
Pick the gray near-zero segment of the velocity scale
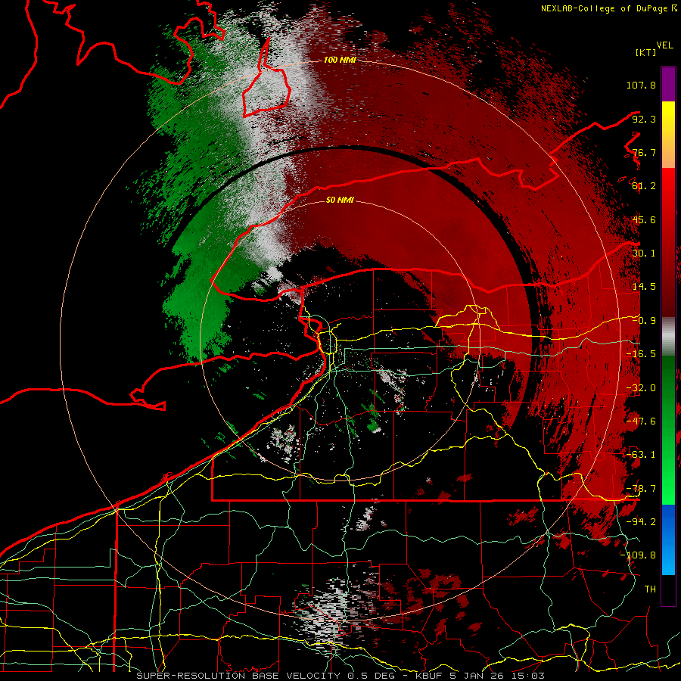pos(668,337)
